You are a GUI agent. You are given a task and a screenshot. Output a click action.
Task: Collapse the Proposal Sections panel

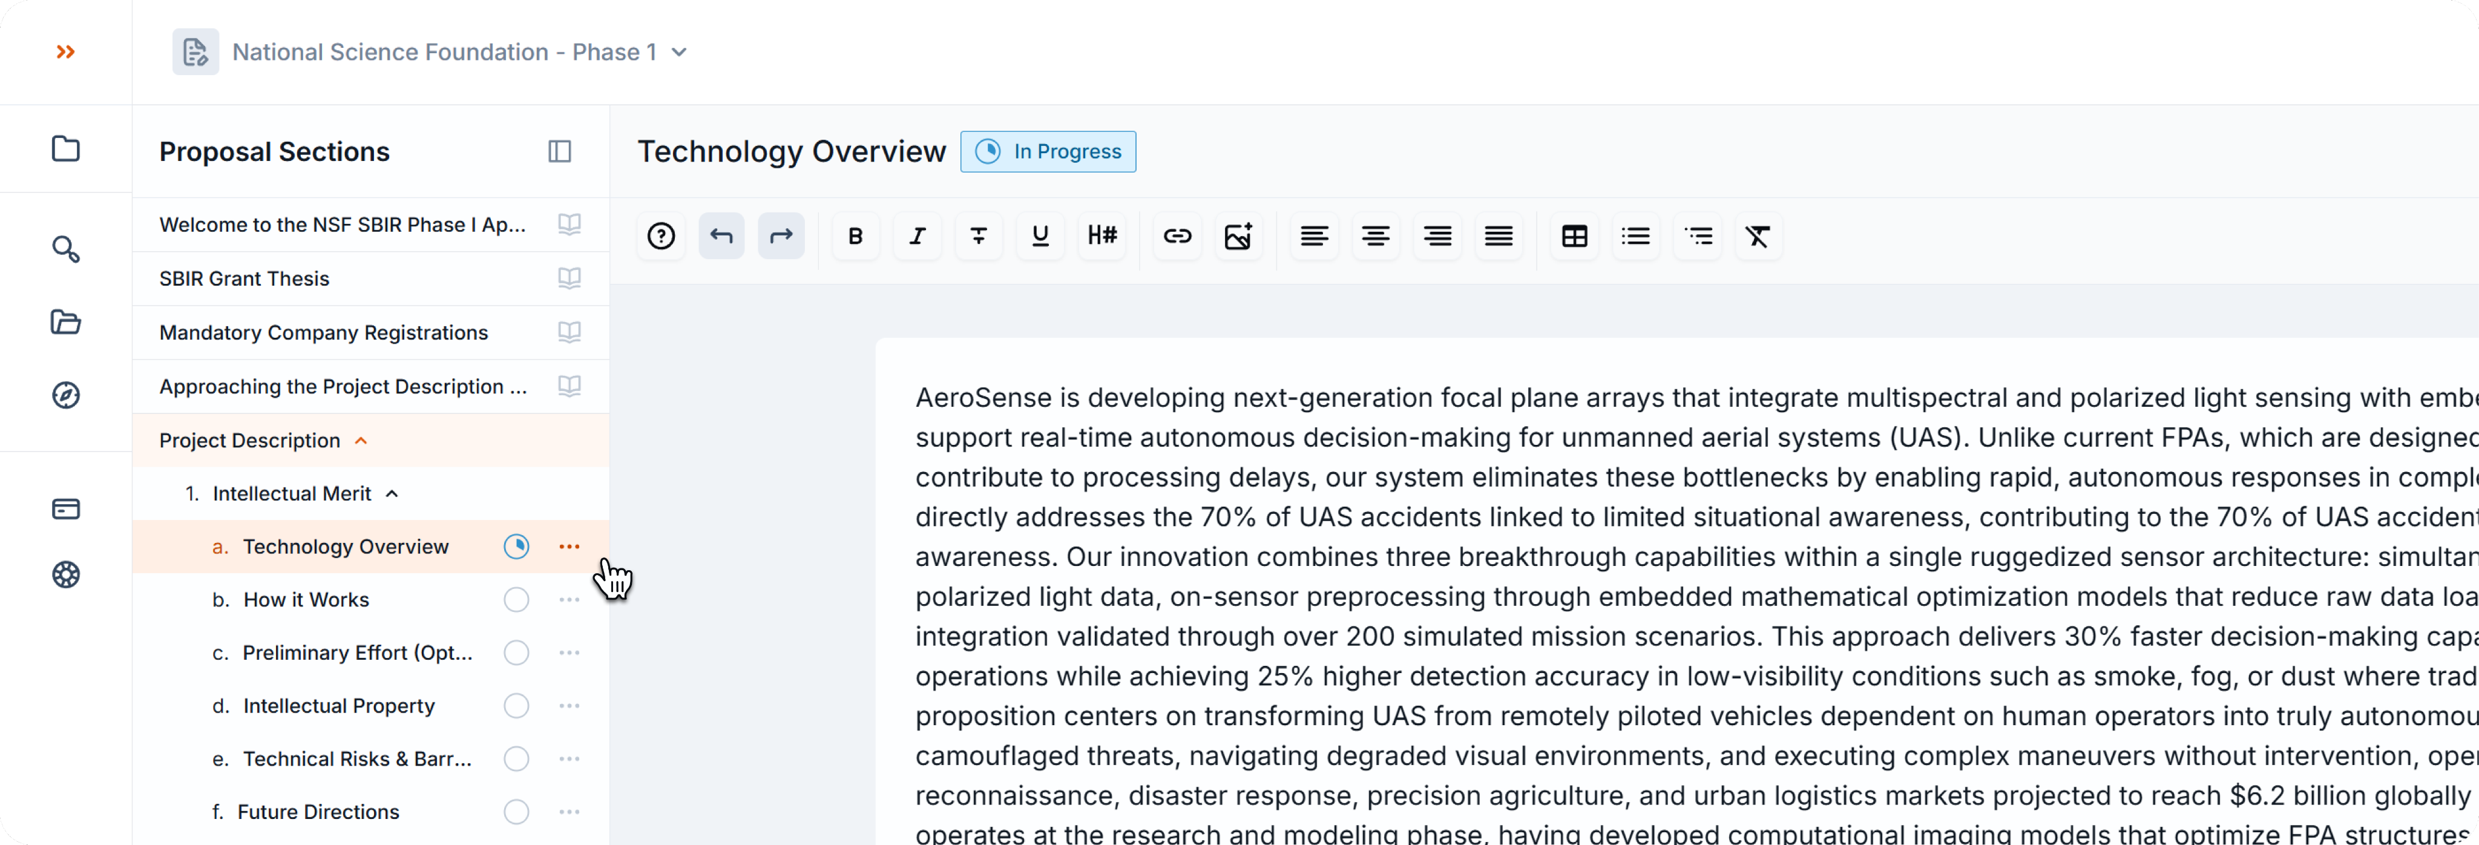[x=559, y=151]
